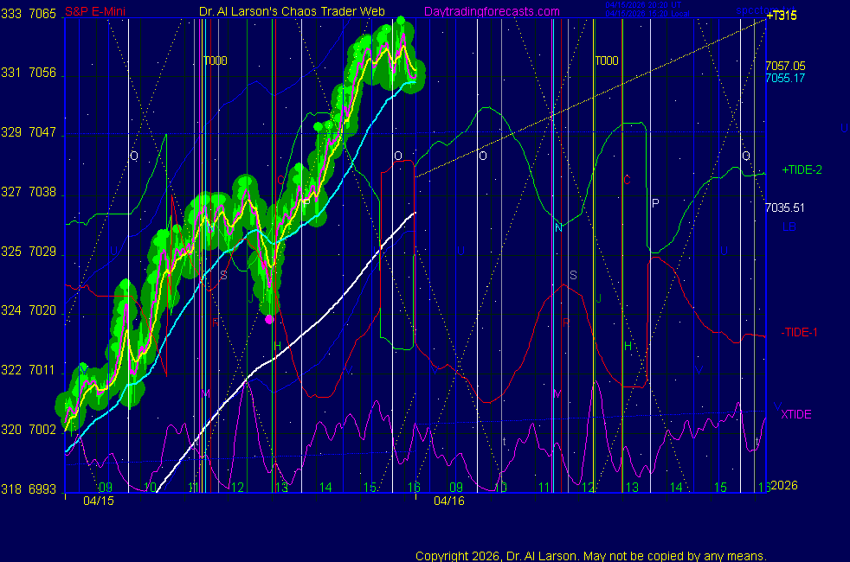850x562 pixels.
Task: Click the 04/16 date label on time axis
Action: (449, 501)
